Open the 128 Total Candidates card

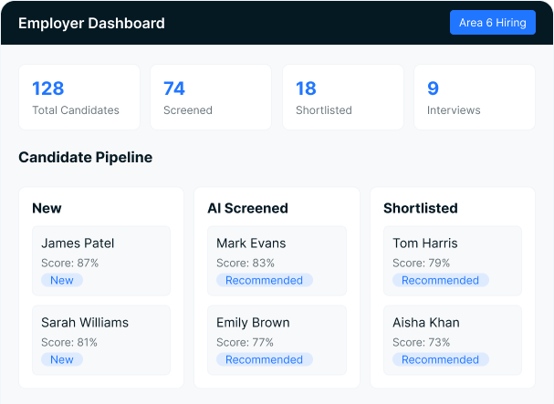tap(79, 97)
